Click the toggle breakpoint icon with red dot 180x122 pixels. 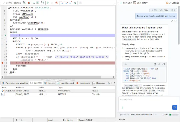point(29,3)
